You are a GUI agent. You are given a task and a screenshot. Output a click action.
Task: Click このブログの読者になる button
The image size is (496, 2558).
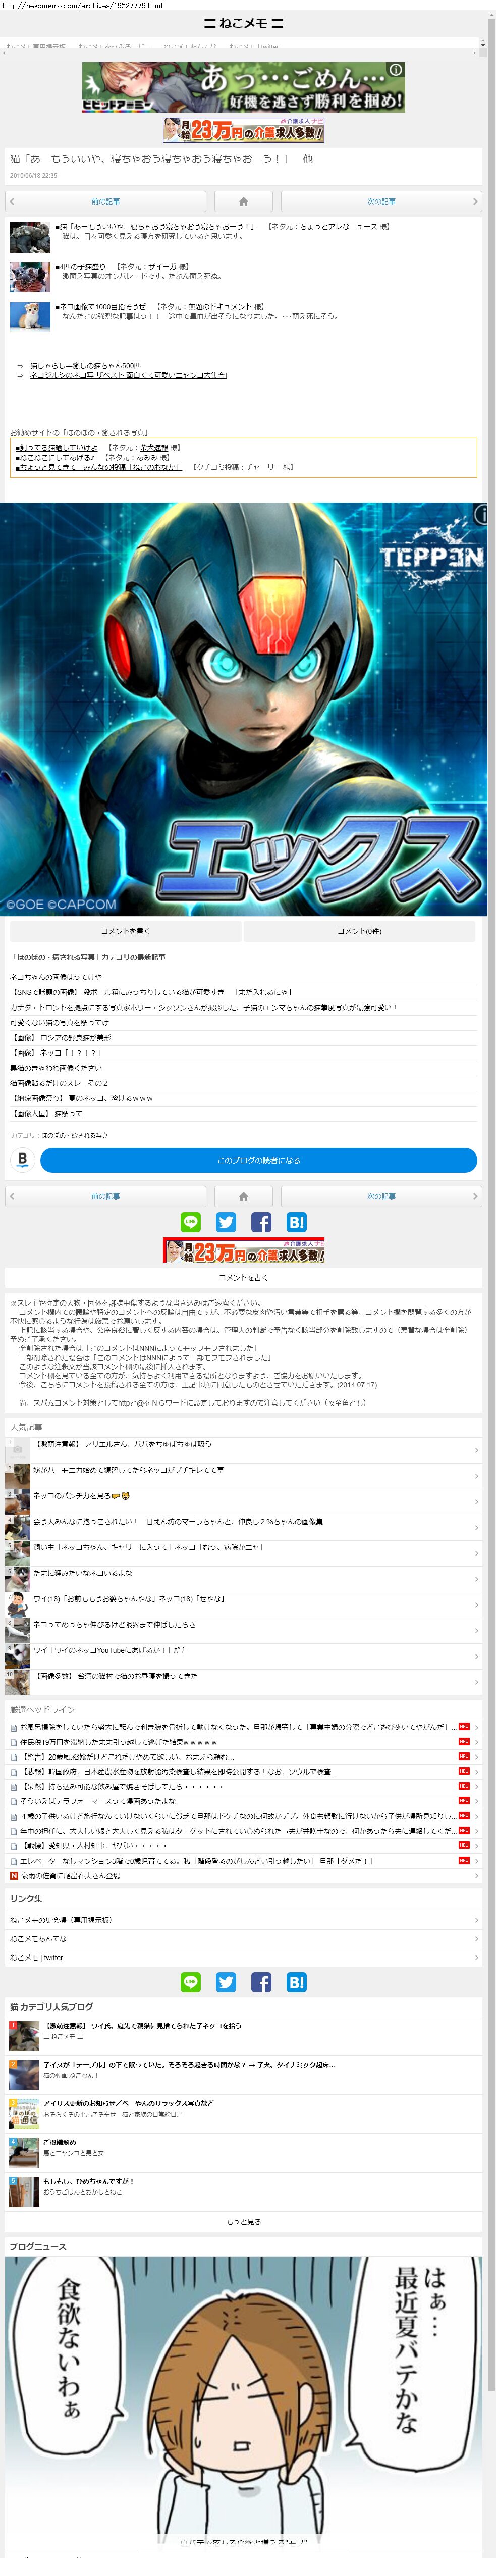click(259, 1160)
